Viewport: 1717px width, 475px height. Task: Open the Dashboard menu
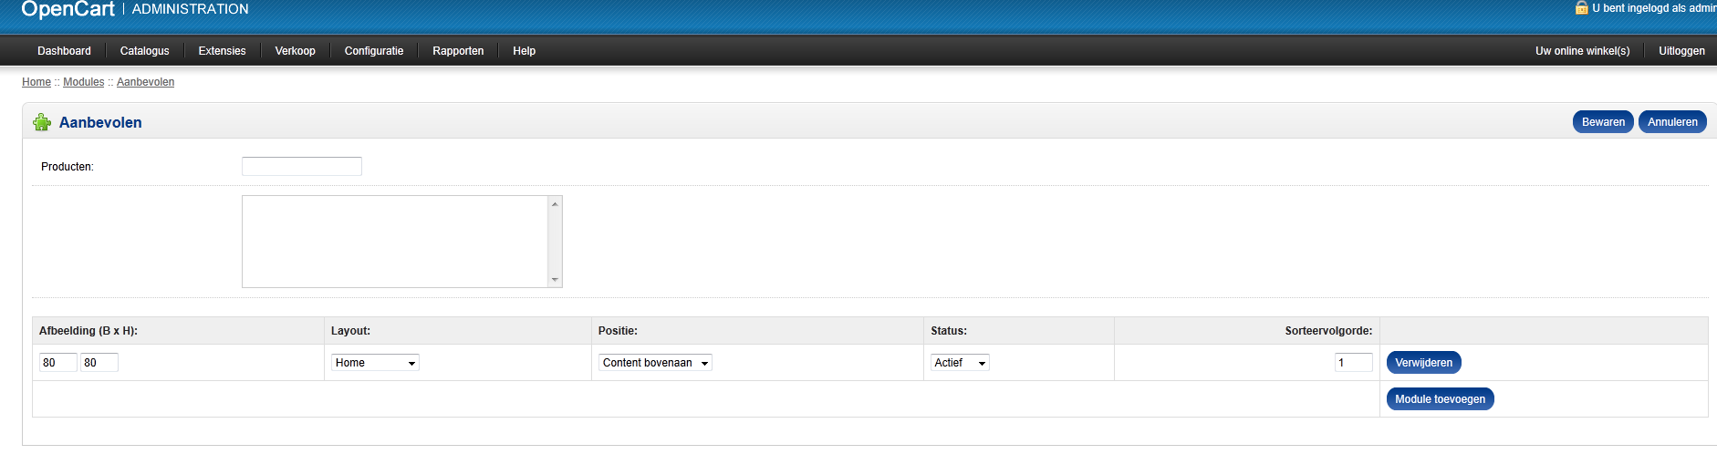[x=64, y=51]
